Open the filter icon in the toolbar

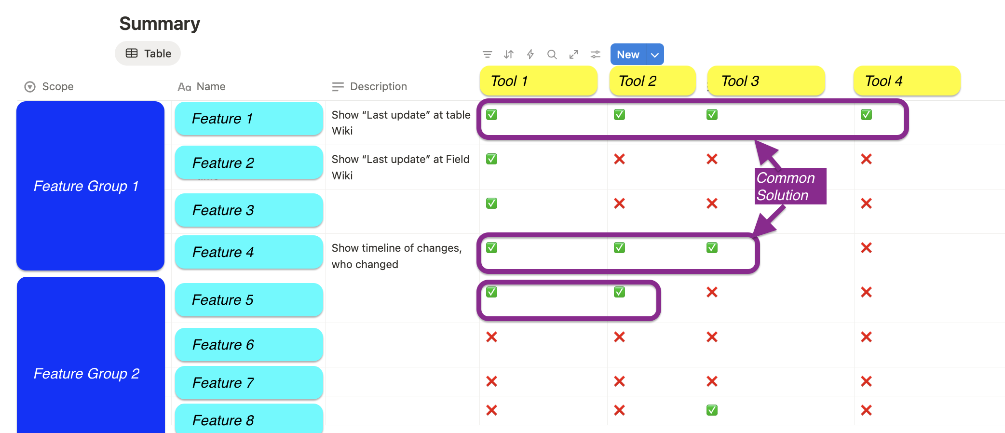(x=487, y=54)
